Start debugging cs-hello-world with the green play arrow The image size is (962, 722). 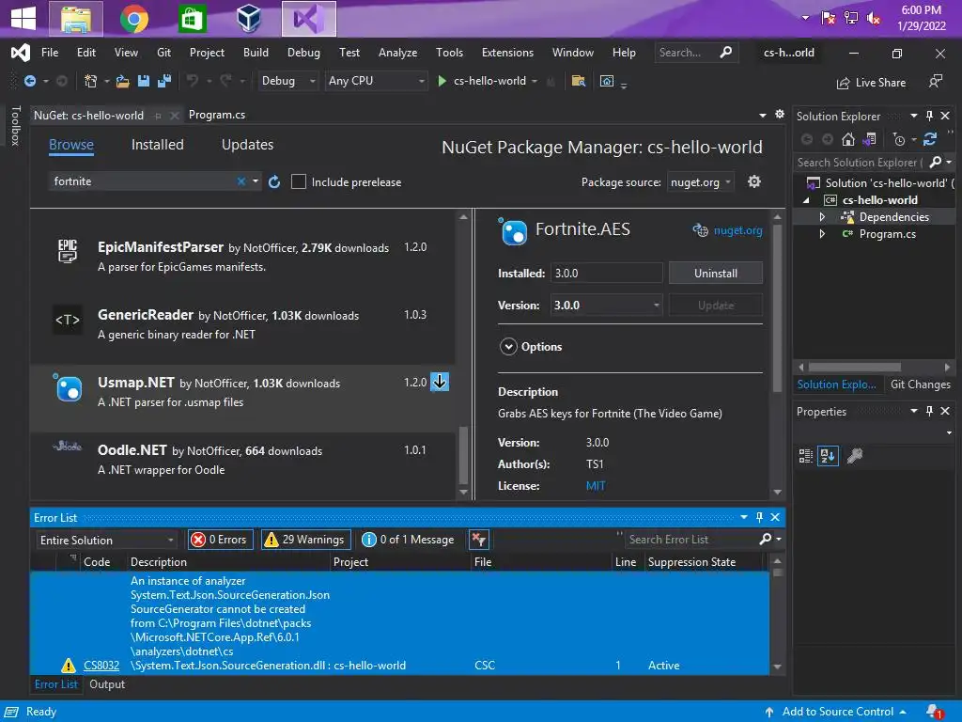pos(442,81)
